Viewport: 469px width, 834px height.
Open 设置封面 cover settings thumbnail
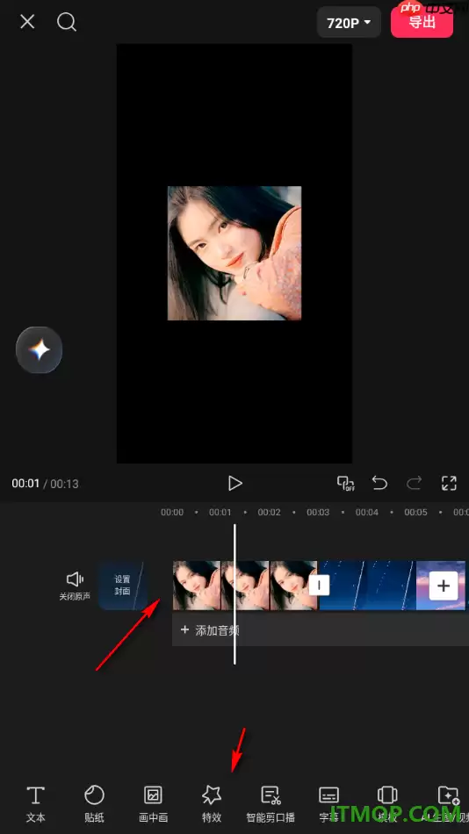pos(123,585)
